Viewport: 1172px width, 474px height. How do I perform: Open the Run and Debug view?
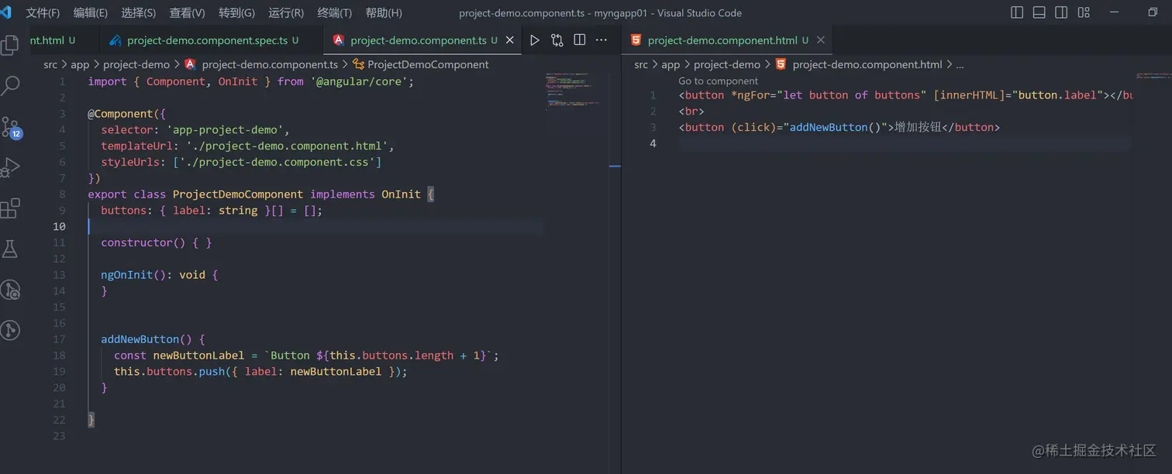coord(10,167)
